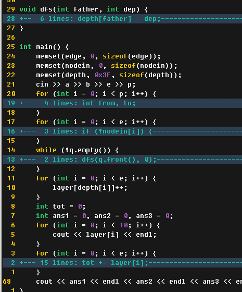Click the line with 0x3F memset of depth

point(109,75)
